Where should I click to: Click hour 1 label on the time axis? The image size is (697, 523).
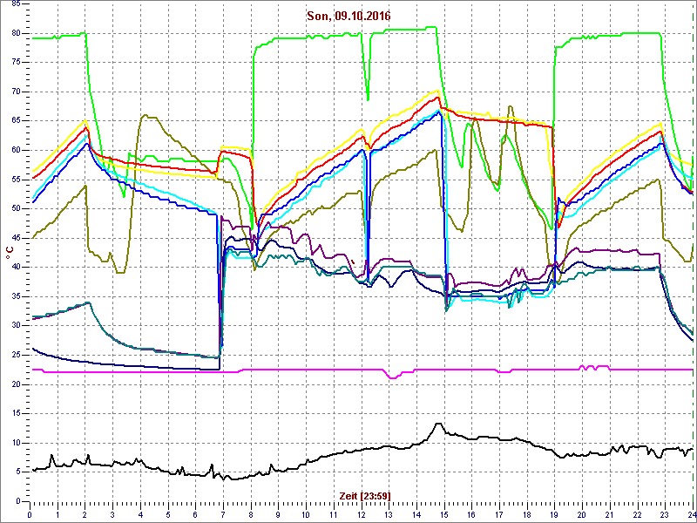[x=58, y=514]
